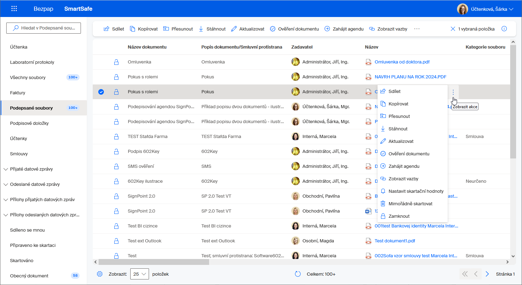Click the vertical three-dots Zobrazit akce button

(x=453, y=92)
